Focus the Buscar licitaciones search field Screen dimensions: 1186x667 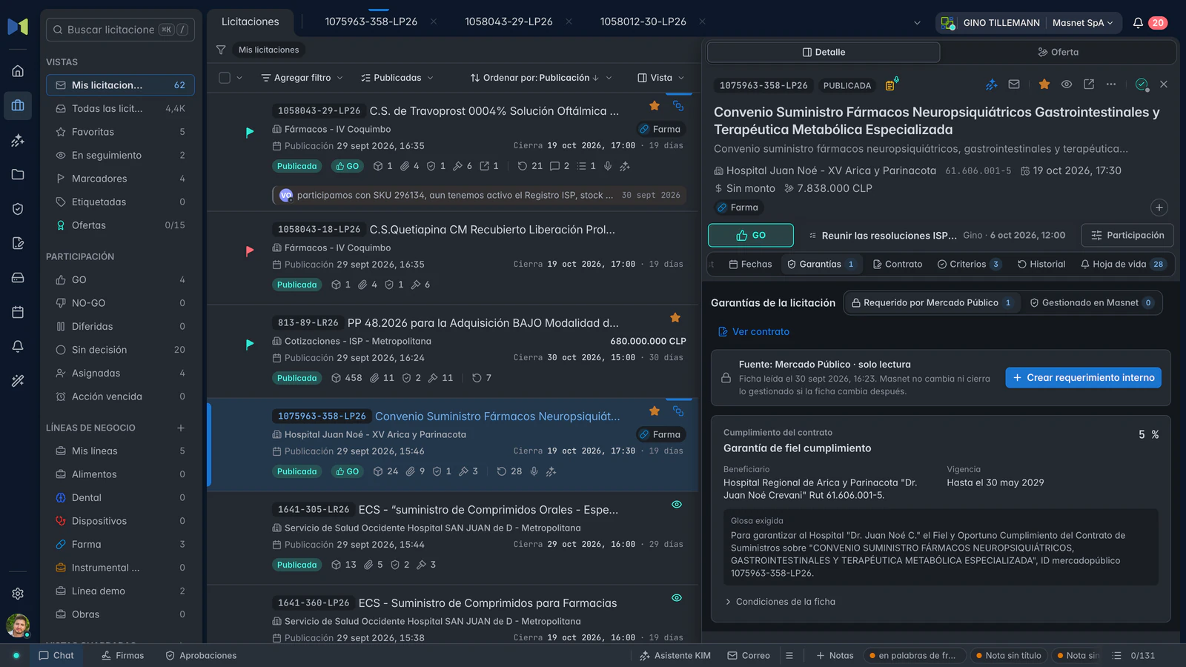pyautogui.click(x=120, y=30)
